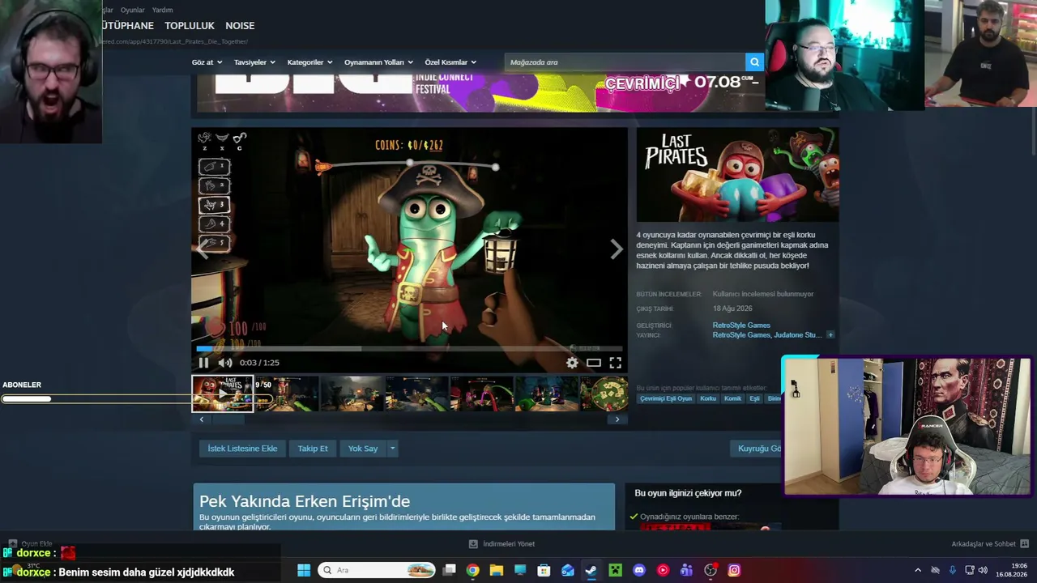
Task: Select the 'Korku' tag
Action: pos(708,398)
